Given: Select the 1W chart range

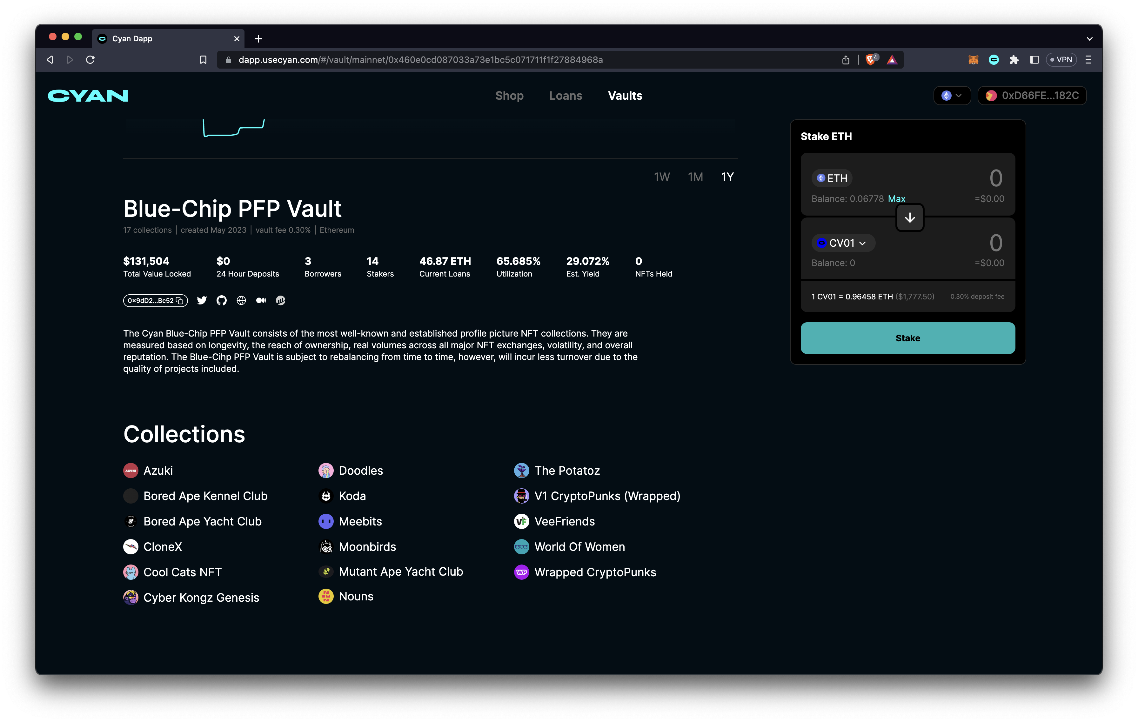Looking at the screenshot, I should pos(662,177).
